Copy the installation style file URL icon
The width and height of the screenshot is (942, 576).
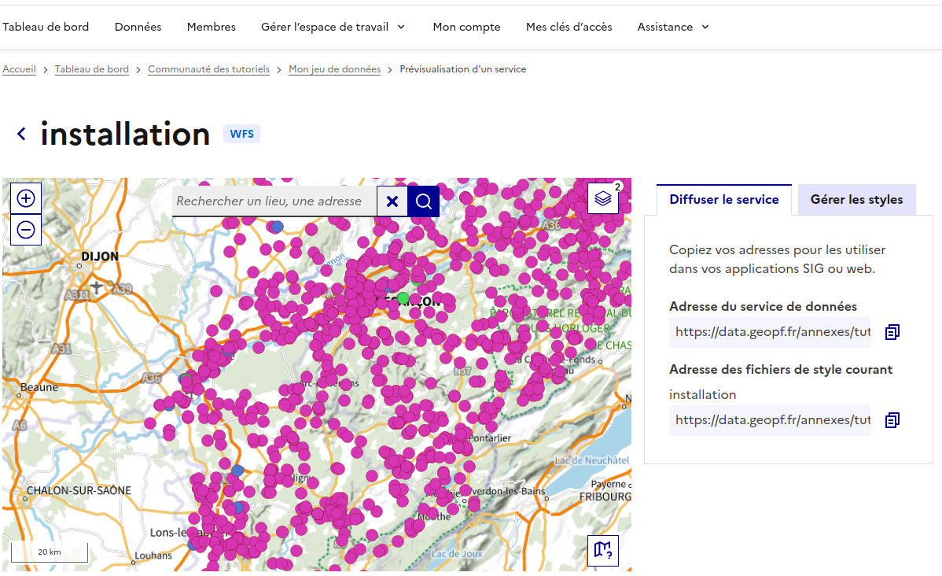tap(892, 419)
